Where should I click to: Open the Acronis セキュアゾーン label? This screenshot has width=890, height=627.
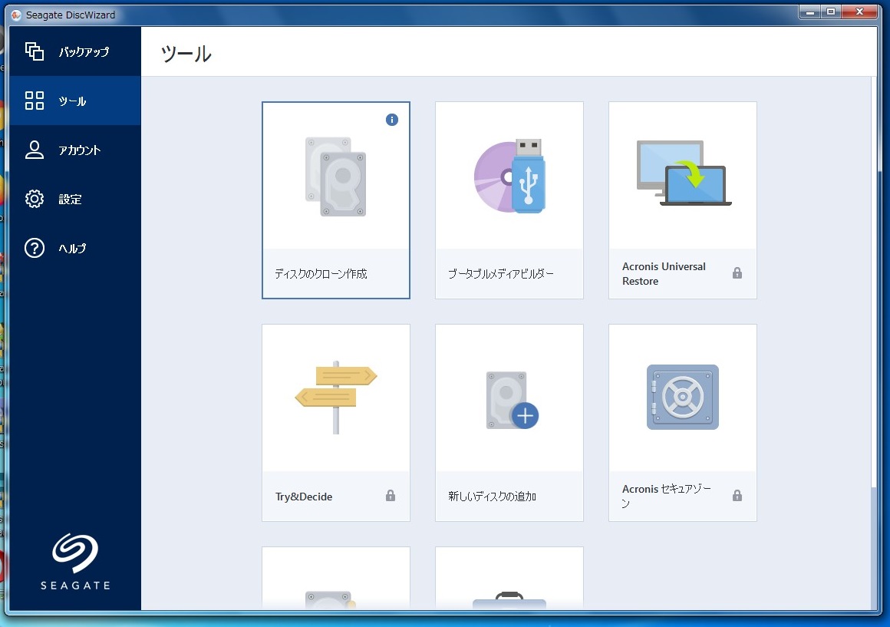pyautogui.click(x=667, y=497)
